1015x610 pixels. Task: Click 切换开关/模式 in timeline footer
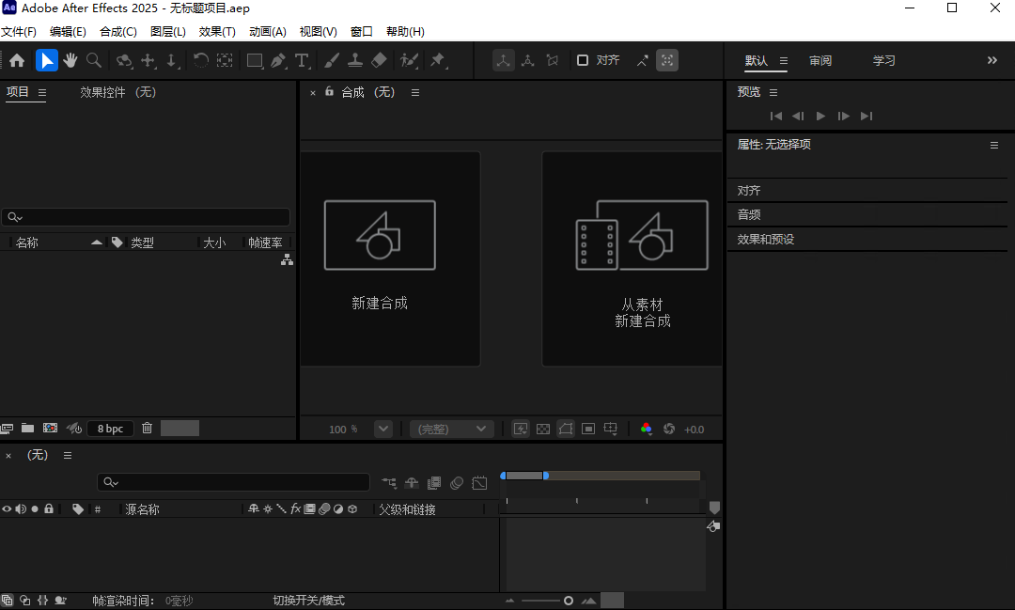tap(309, 601)
